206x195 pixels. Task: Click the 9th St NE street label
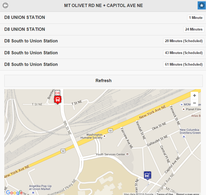(67, 128)
